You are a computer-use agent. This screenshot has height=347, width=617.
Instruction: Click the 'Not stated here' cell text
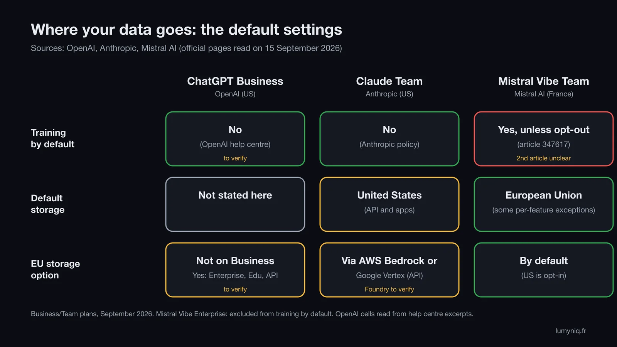tap(235, 195)
